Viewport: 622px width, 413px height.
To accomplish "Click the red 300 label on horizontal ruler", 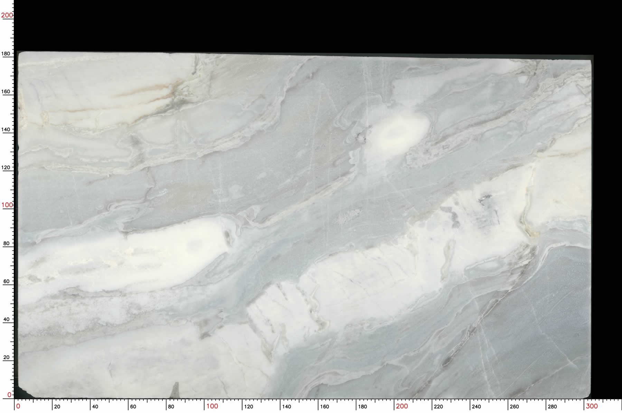I will click(592, 406).
